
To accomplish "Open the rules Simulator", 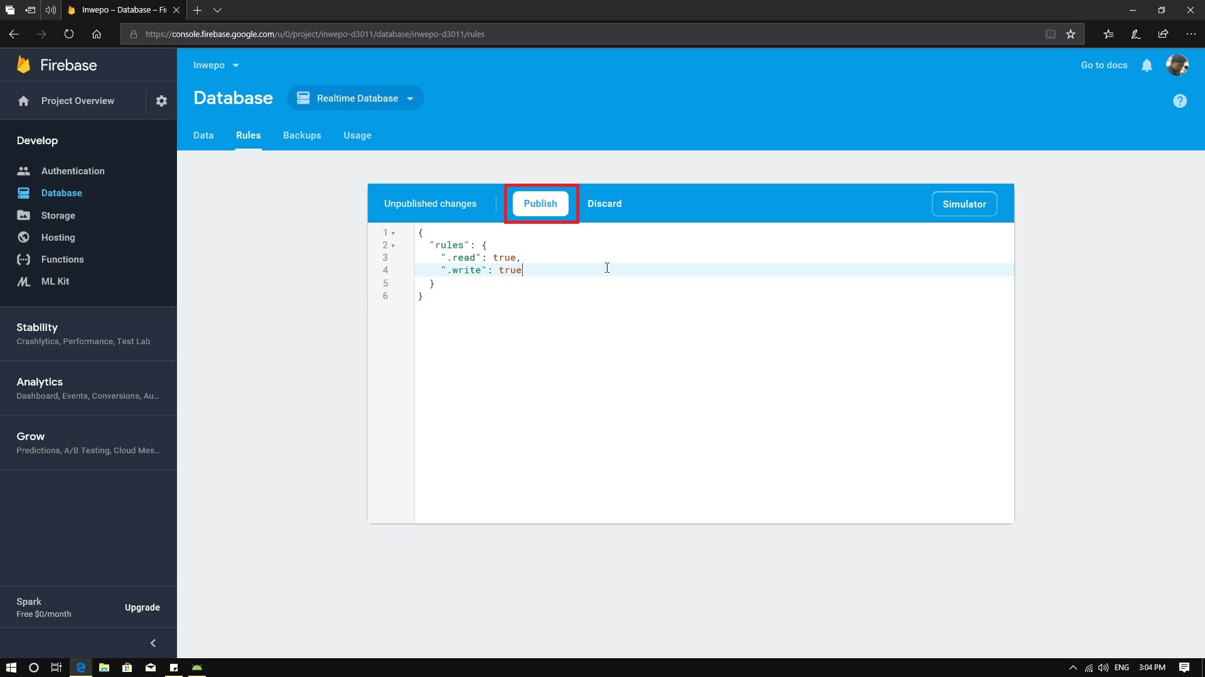I will pyautogui.click(x=964, y=204).
